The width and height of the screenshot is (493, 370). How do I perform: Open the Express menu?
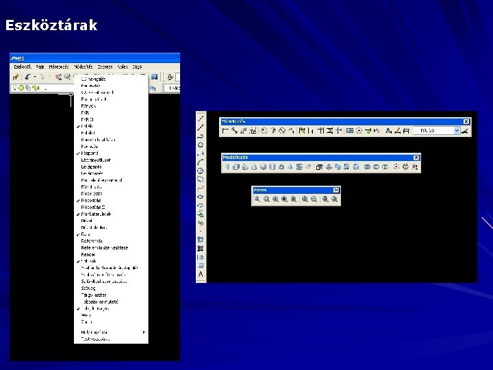[105, 66]
